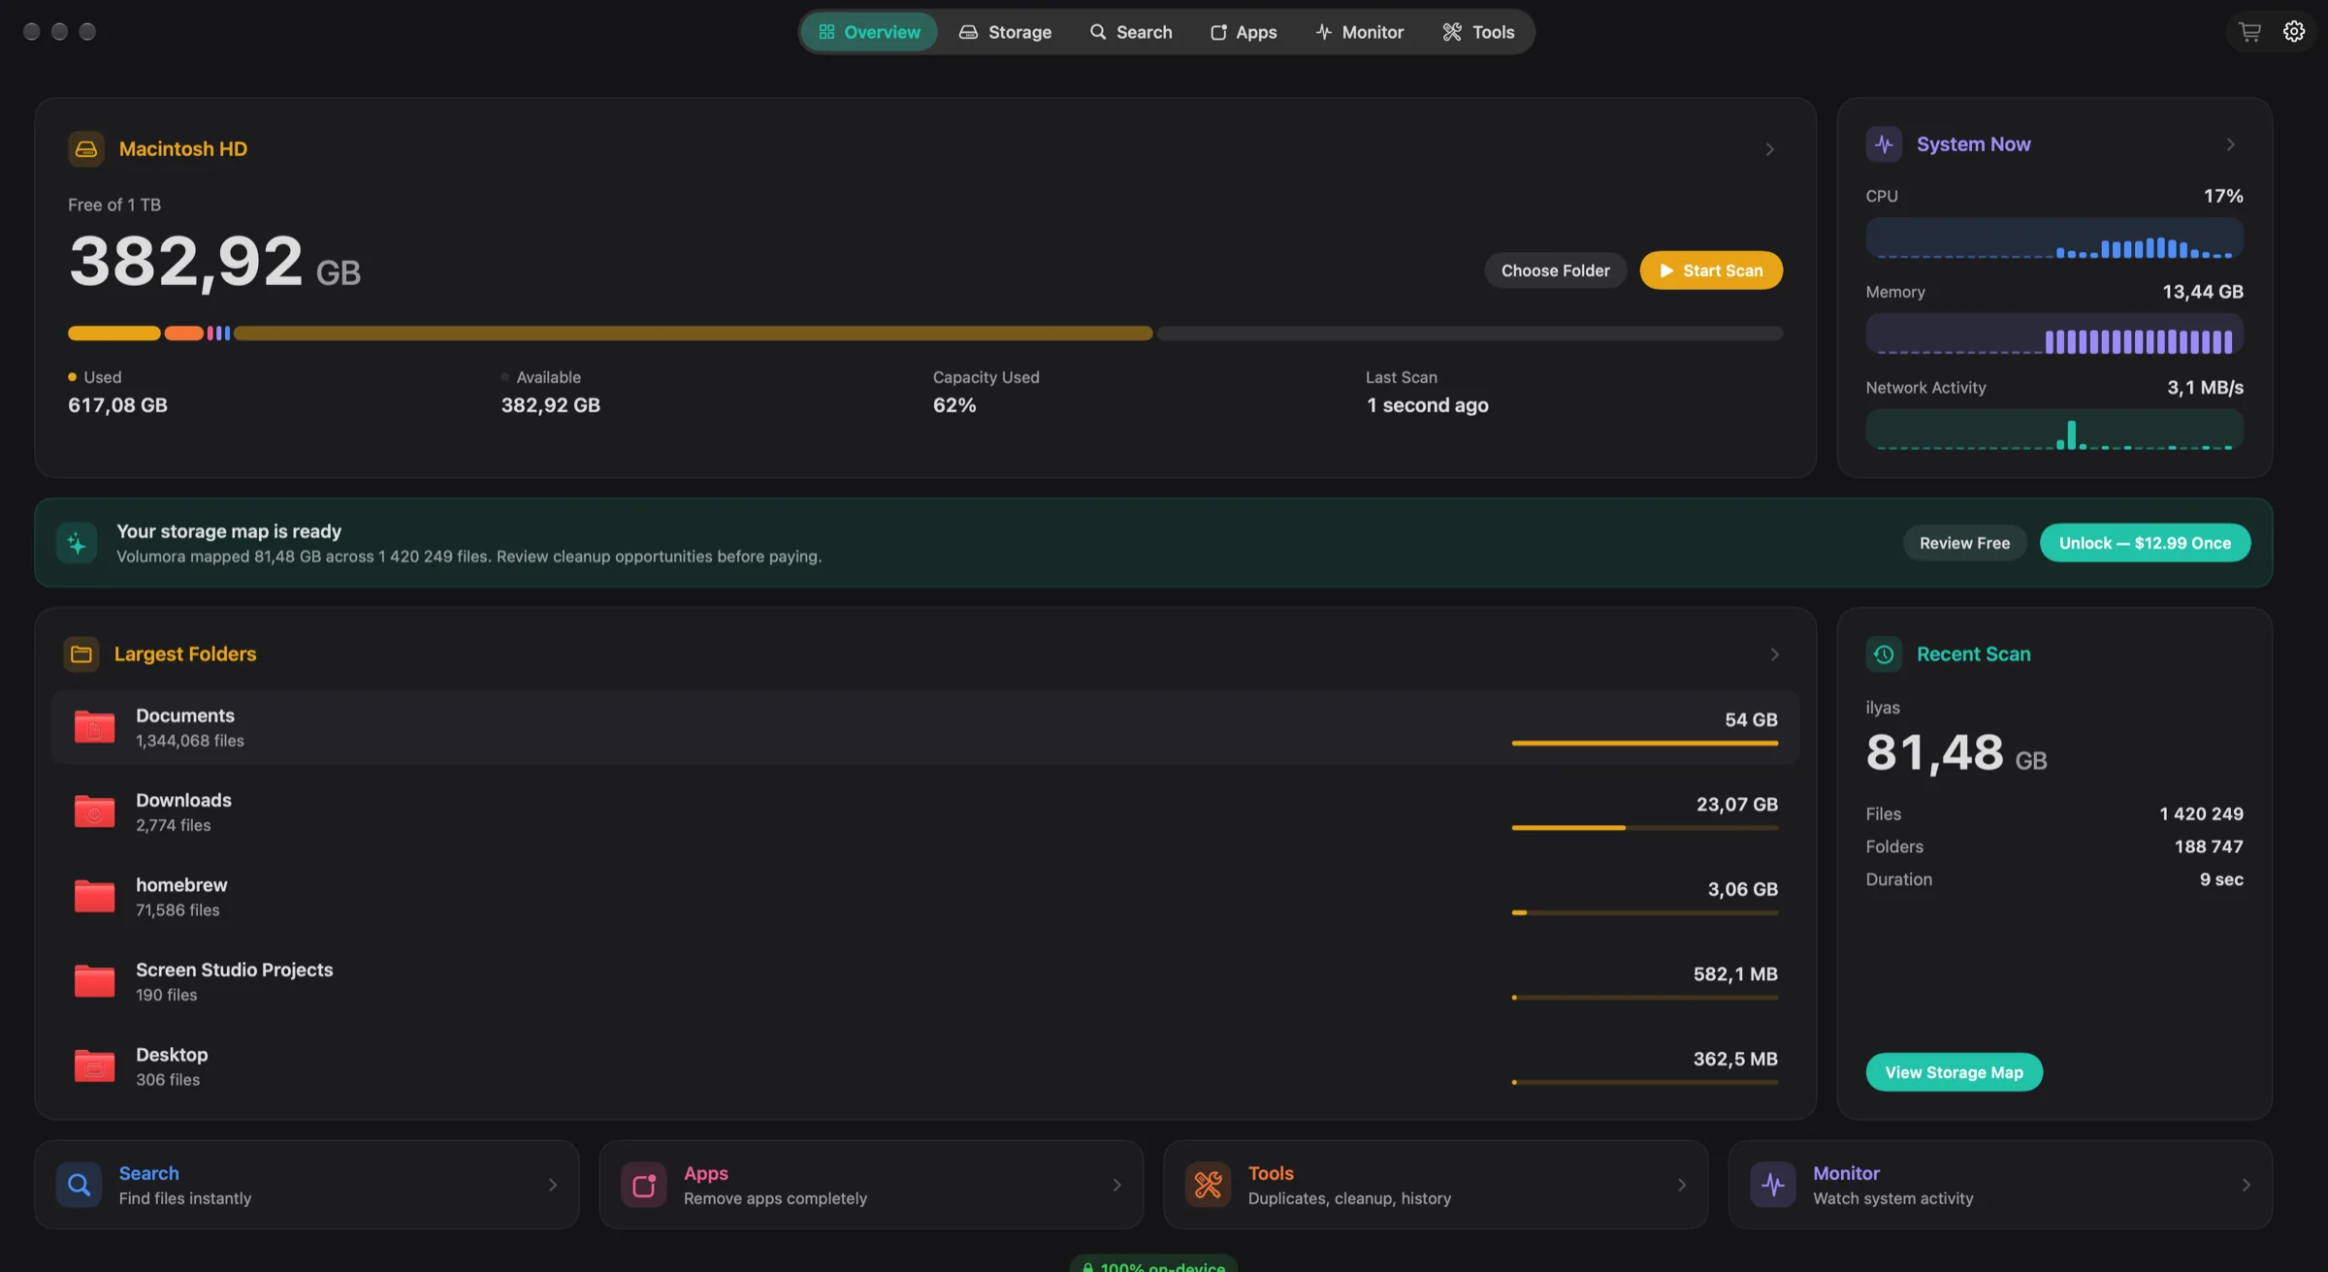Click the Recent Scan clock icon
Screen dimensions: 2328x1272
pyautogui.click(x=1884, y=654)
